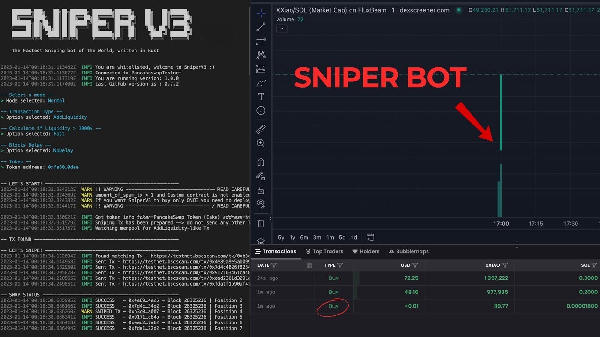600x337 pixels.
Task: Open the SOL column filter
Action: coord(594,265)
